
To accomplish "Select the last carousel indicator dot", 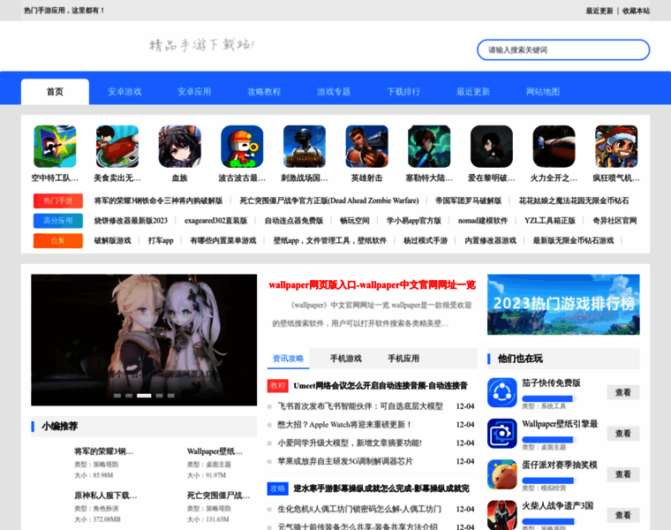I will point(170,396).
